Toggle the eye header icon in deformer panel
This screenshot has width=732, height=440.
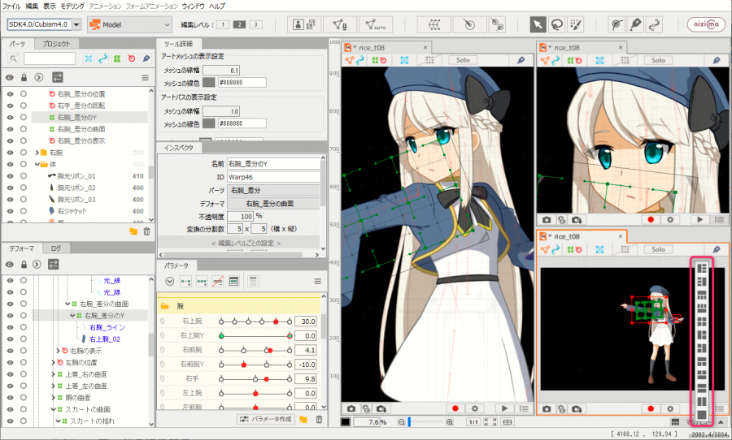pyautogui.click(x=10, y=265)
